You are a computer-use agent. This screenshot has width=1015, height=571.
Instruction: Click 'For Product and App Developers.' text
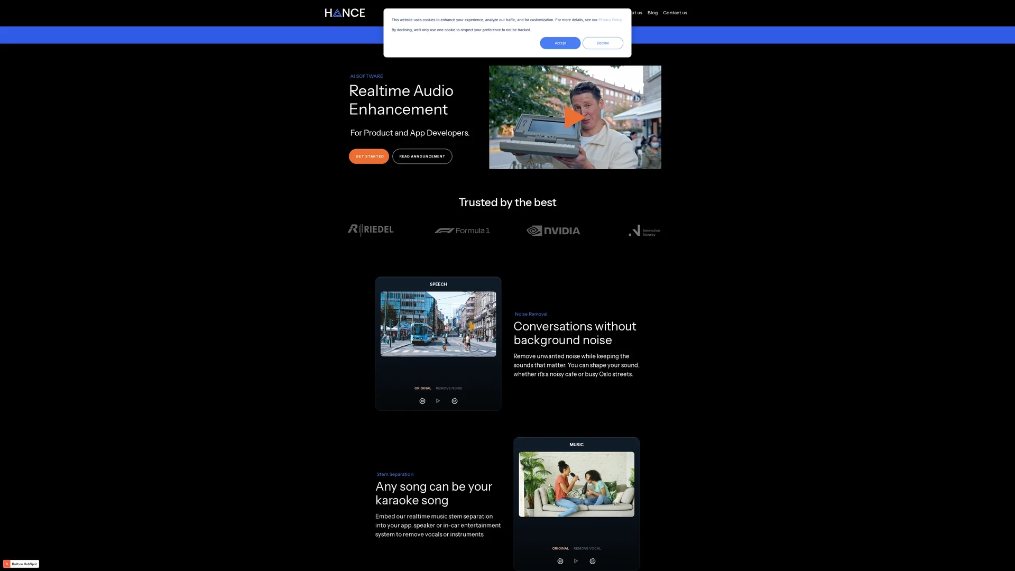click(410, 133)
